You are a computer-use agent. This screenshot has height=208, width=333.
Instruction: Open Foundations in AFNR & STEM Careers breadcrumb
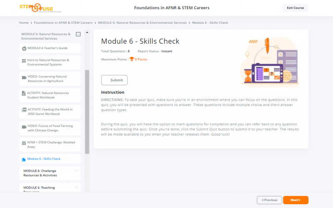point(63,22)
